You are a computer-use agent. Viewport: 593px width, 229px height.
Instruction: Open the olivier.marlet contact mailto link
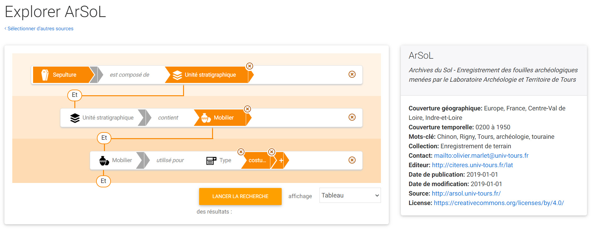click(481, 156)
